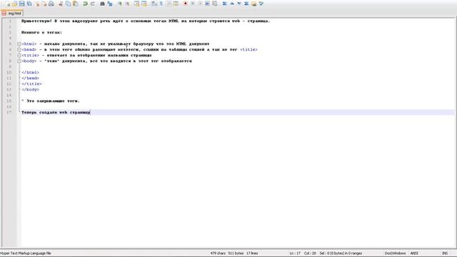The width and height of the screenshot is (457, 257).
Task: Collapse the fold marker at line 6 head
Action: pyautogui.click(x=19, y=50)
